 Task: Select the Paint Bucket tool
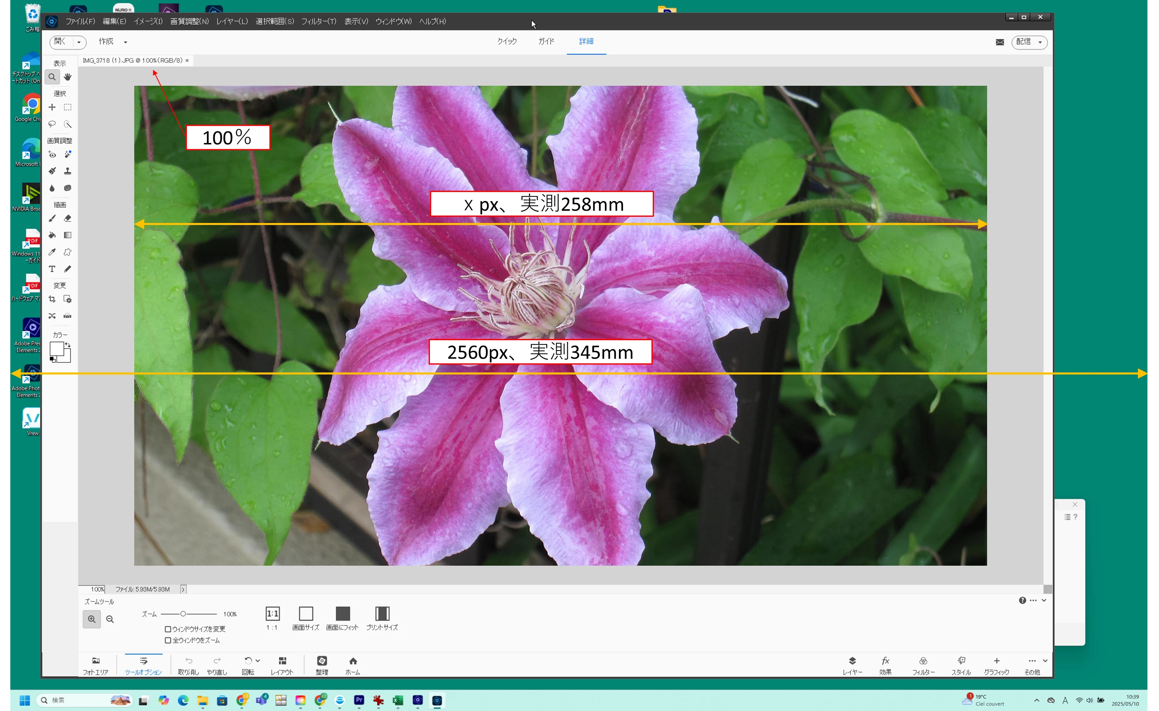point(52,235)
